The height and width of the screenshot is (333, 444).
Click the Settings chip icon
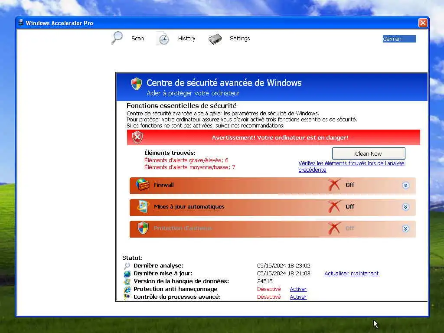click(x=215, y=39)
